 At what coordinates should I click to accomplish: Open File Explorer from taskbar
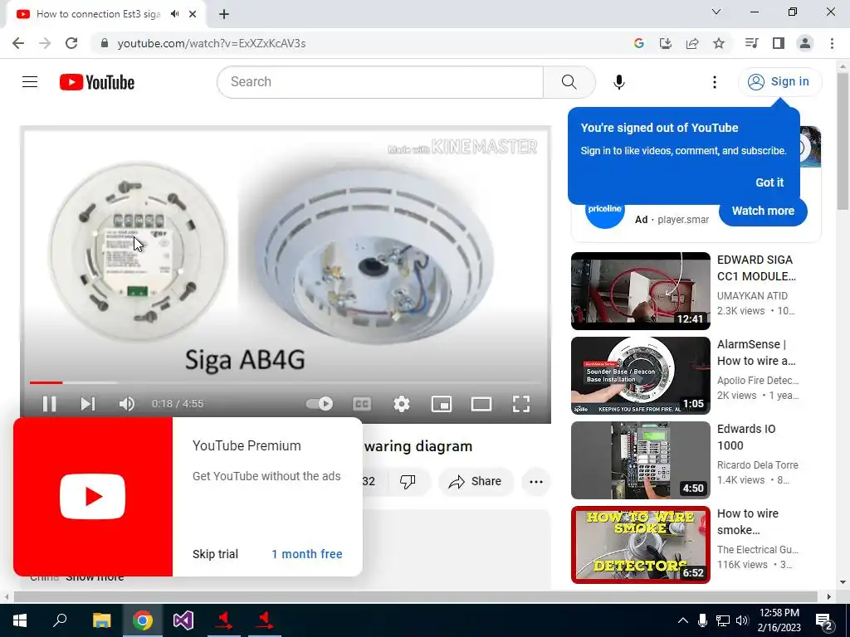[x=101, y=620]
